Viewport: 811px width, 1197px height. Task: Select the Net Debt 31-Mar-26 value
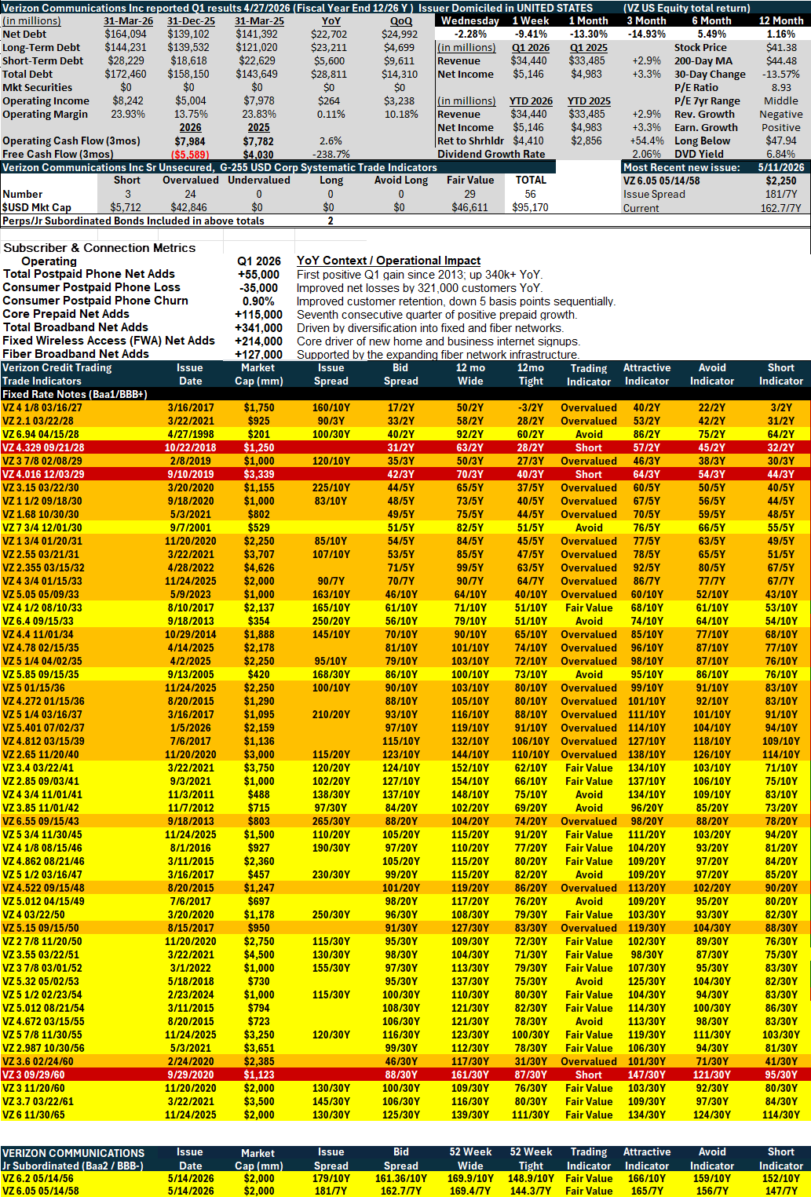coord(126,34)
